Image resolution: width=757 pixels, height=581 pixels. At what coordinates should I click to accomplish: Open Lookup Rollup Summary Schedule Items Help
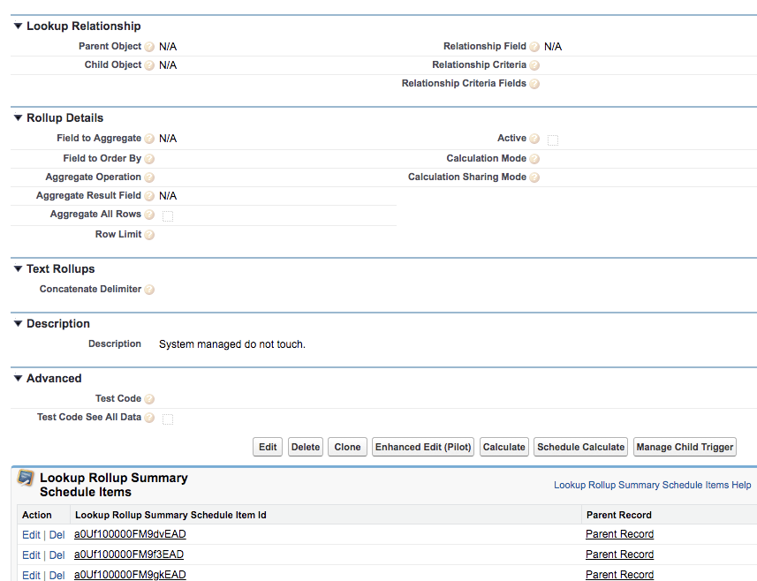(x=650, y=485)
